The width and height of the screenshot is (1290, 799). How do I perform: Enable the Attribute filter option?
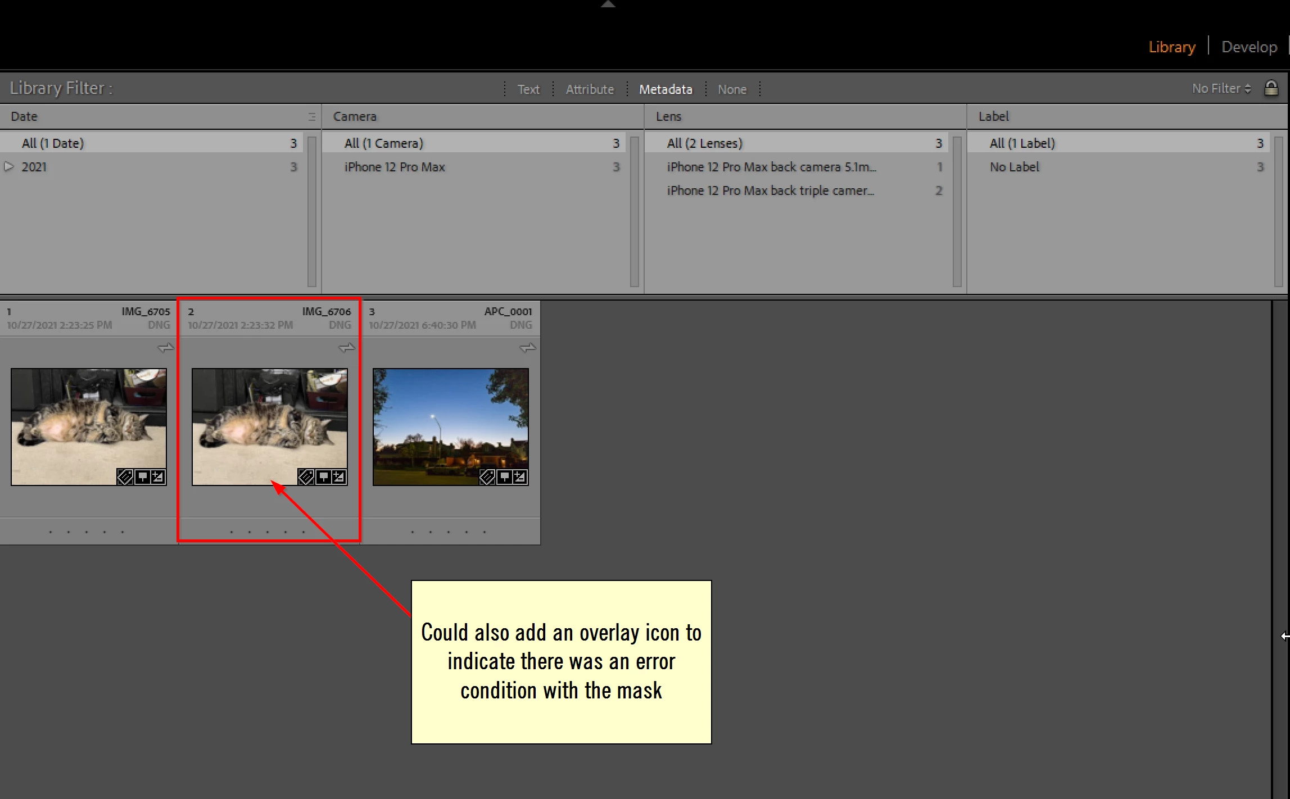[x=589, y=89]
